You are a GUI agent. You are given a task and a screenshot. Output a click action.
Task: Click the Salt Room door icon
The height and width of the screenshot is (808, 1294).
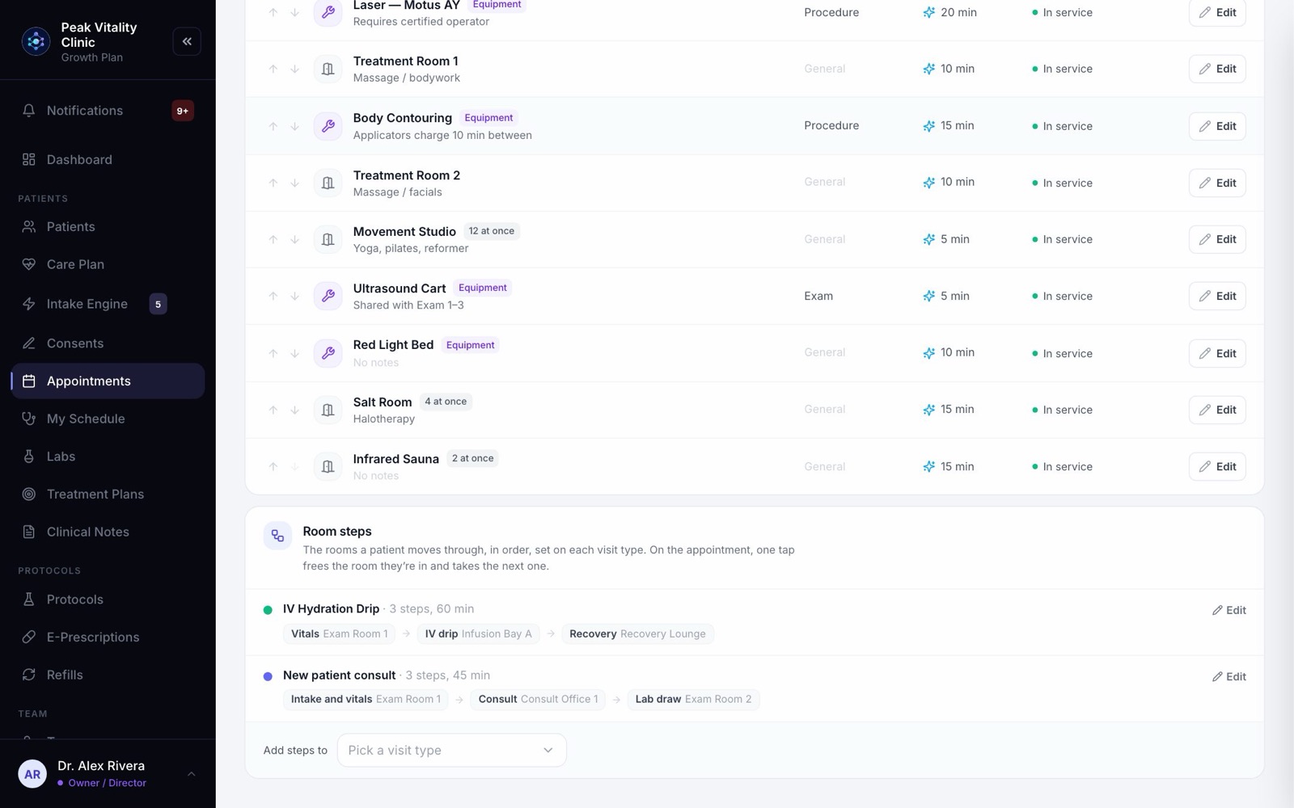328,410
